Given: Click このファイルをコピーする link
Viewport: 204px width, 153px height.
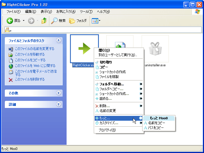Looking at the screenshot, I should (30, 60).
